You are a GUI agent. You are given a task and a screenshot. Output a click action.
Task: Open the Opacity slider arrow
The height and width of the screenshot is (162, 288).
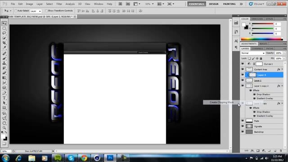[x=284, y=53]
